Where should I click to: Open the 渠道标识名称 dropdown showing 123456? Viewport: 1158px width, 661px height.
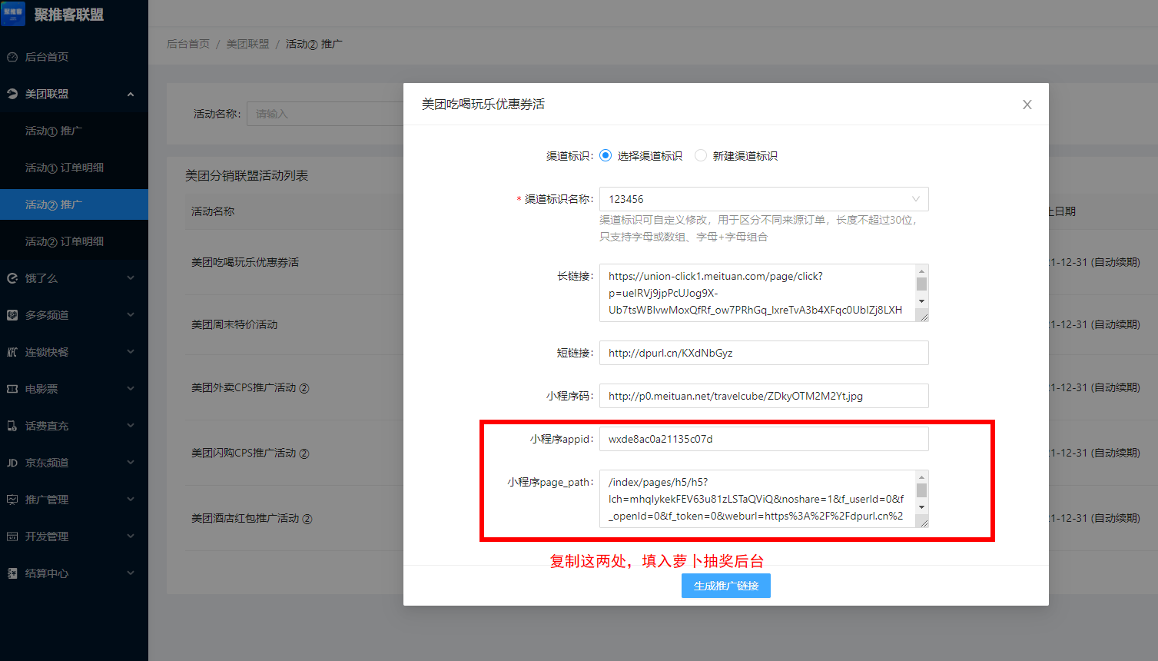pyautogui.click(x=764, y=199)
